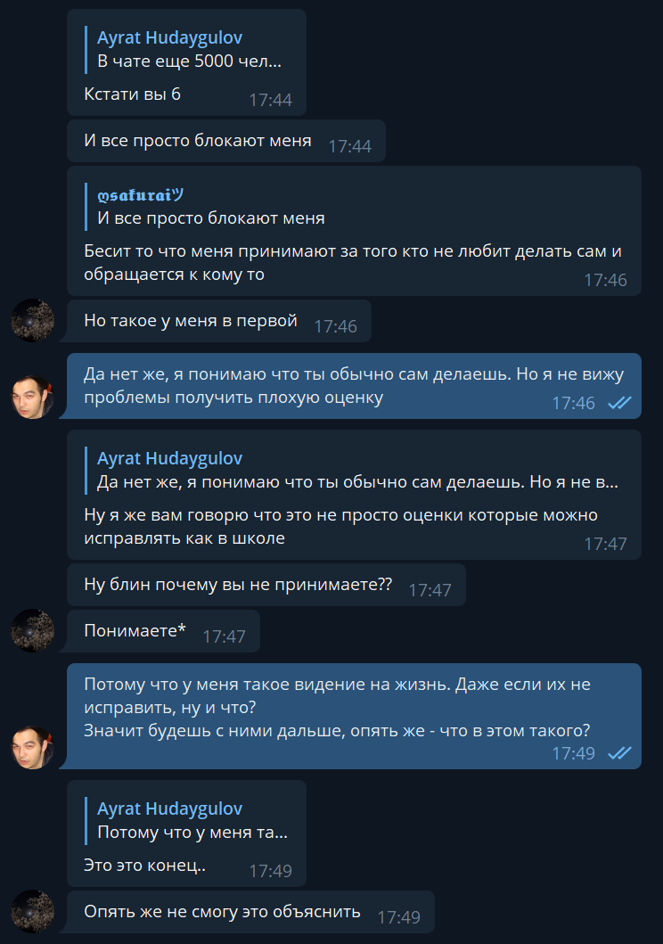
Task: Select the message "Понимаете*"
Action: point(163,631)
